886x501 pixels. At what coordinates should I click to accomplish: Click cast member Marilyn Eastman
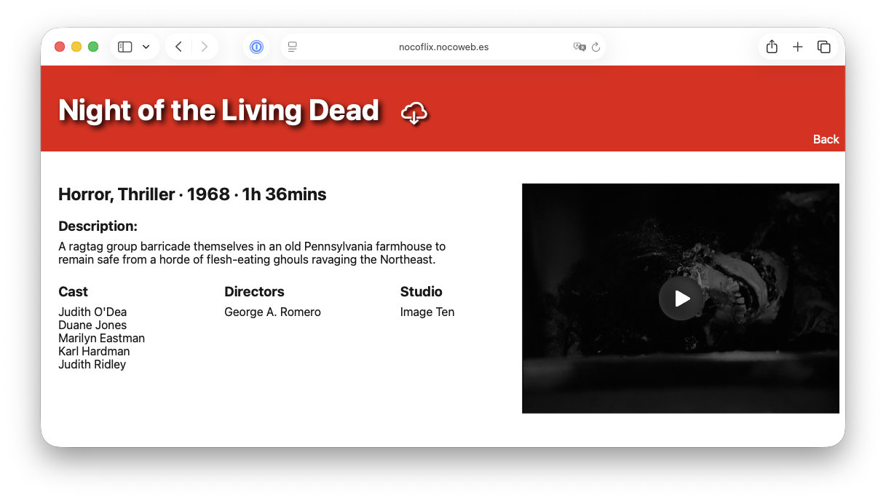(102, 338)
